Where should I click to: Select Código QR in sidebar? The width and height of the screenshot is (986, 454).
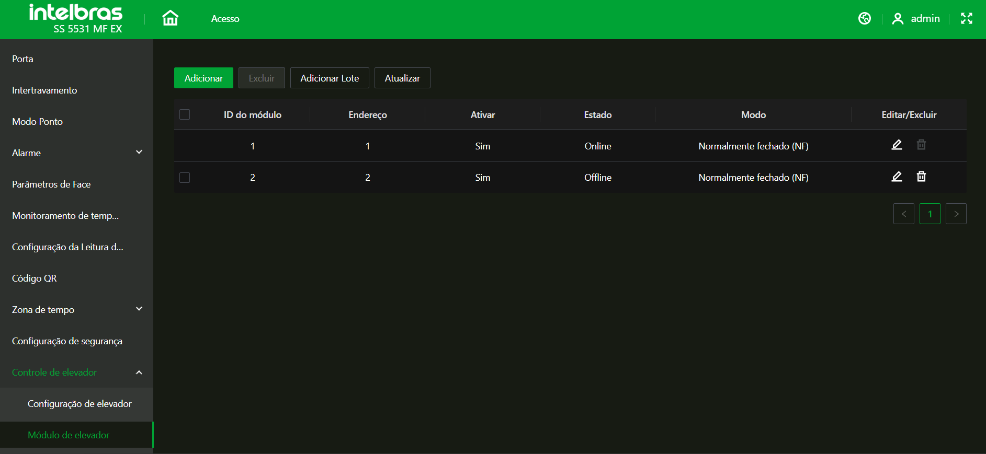coord(76,278)
